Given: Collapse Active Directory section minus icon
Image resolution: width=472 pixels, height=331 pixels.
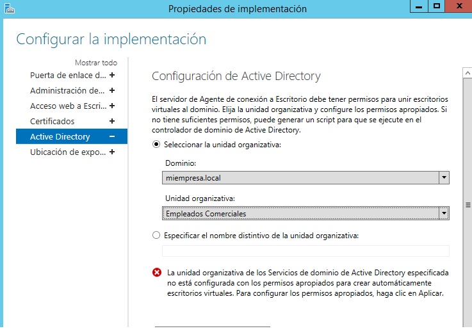Looking at the screenshot, I should 112,136.
